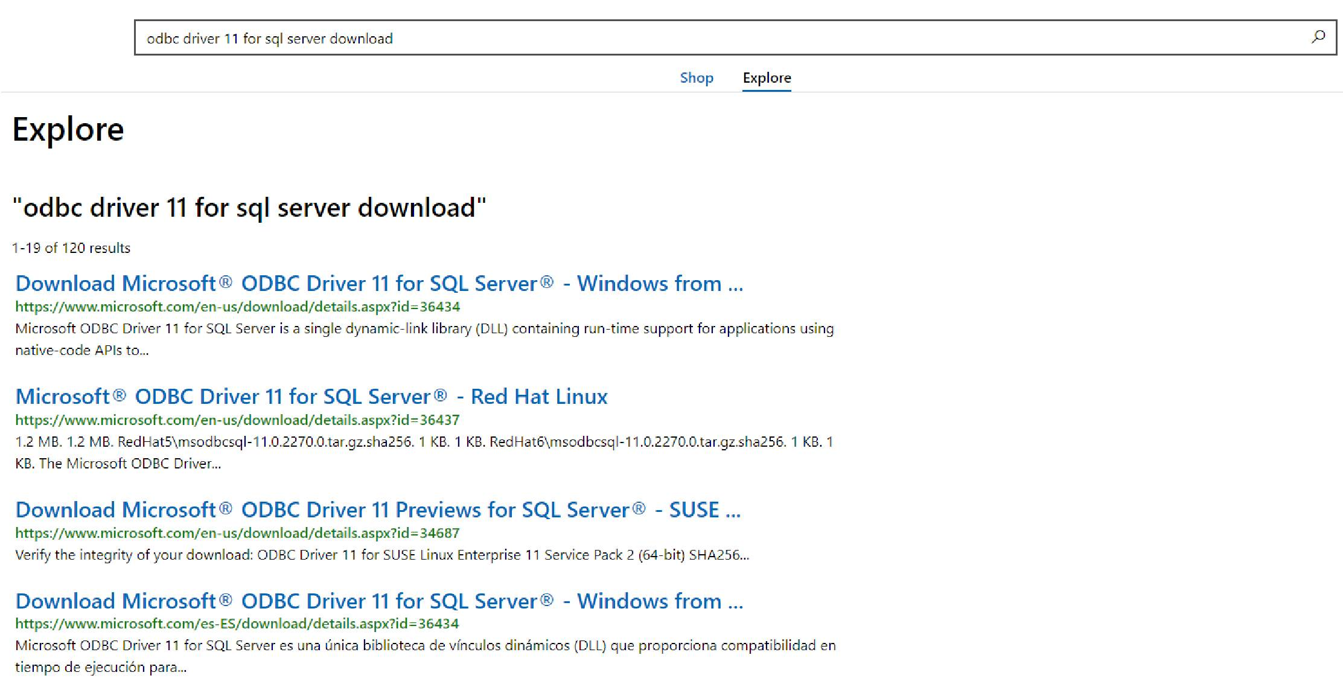
Task: Click the Explore page heading
Action: click(x=68, y=128)
